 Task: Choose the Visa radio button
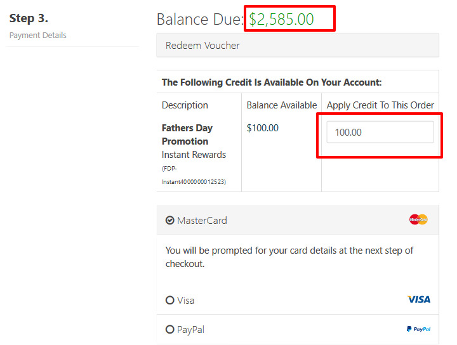(x=170, y=300)
